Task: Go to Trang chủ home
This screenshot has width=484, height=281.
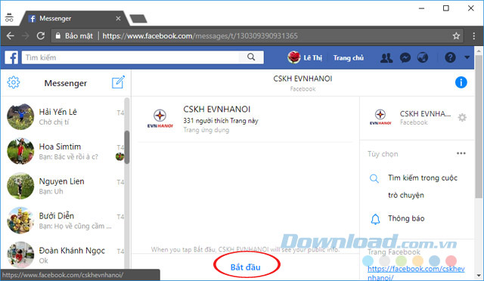Action: click(349, 58)
